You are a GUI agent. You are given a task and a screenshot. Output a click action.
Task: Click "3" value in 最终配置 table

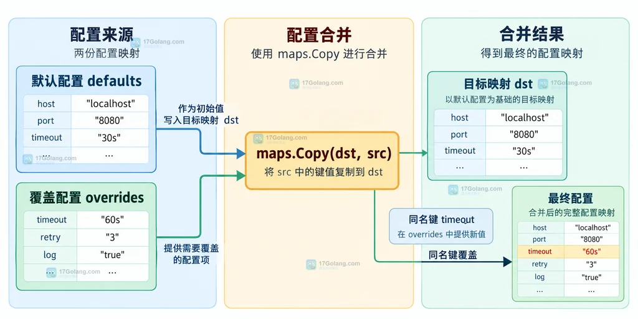click(591, 264)
